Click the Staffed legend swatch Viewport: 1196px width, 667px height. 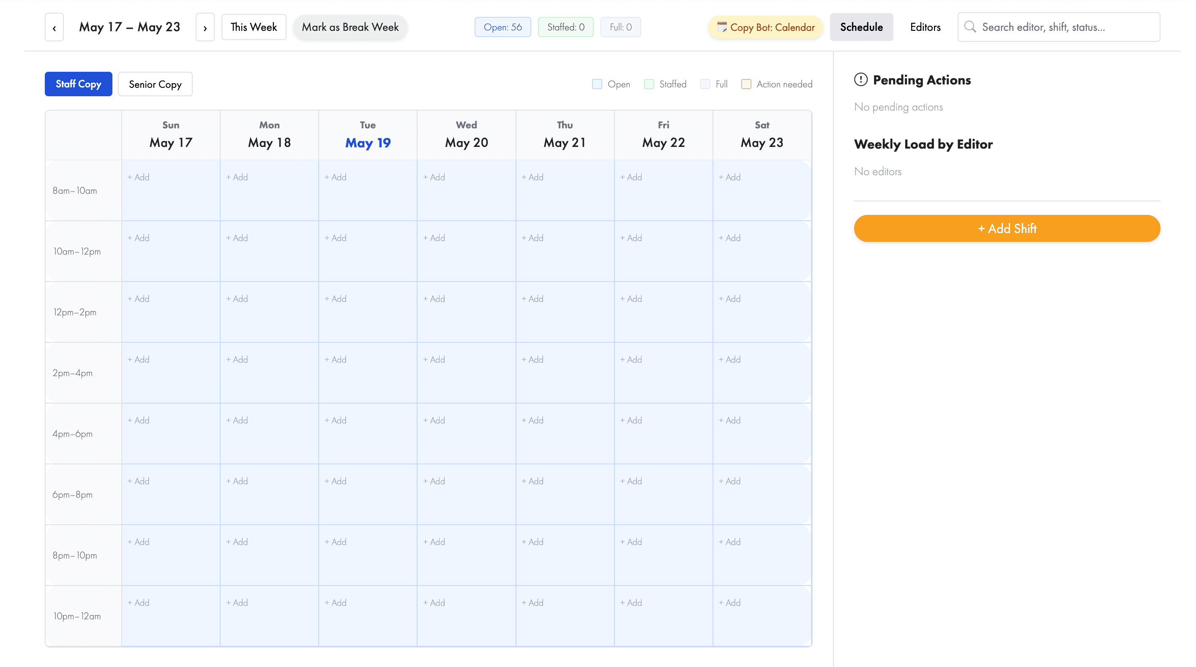(649, 84)
